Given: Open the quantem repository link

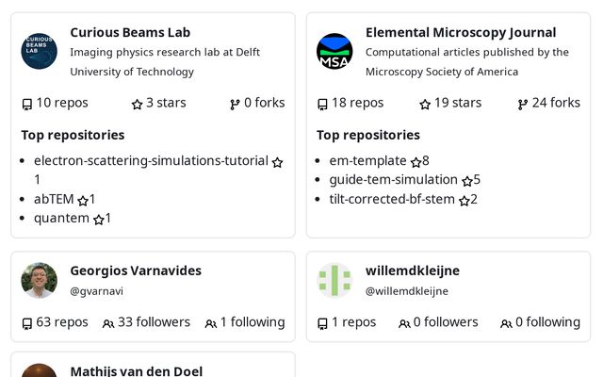Looking at the screenshot, I should coord(61,218).
